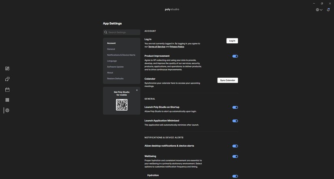Select Software Update in settings navigation
The image size is (334, 179).
(x=115, y=67)
